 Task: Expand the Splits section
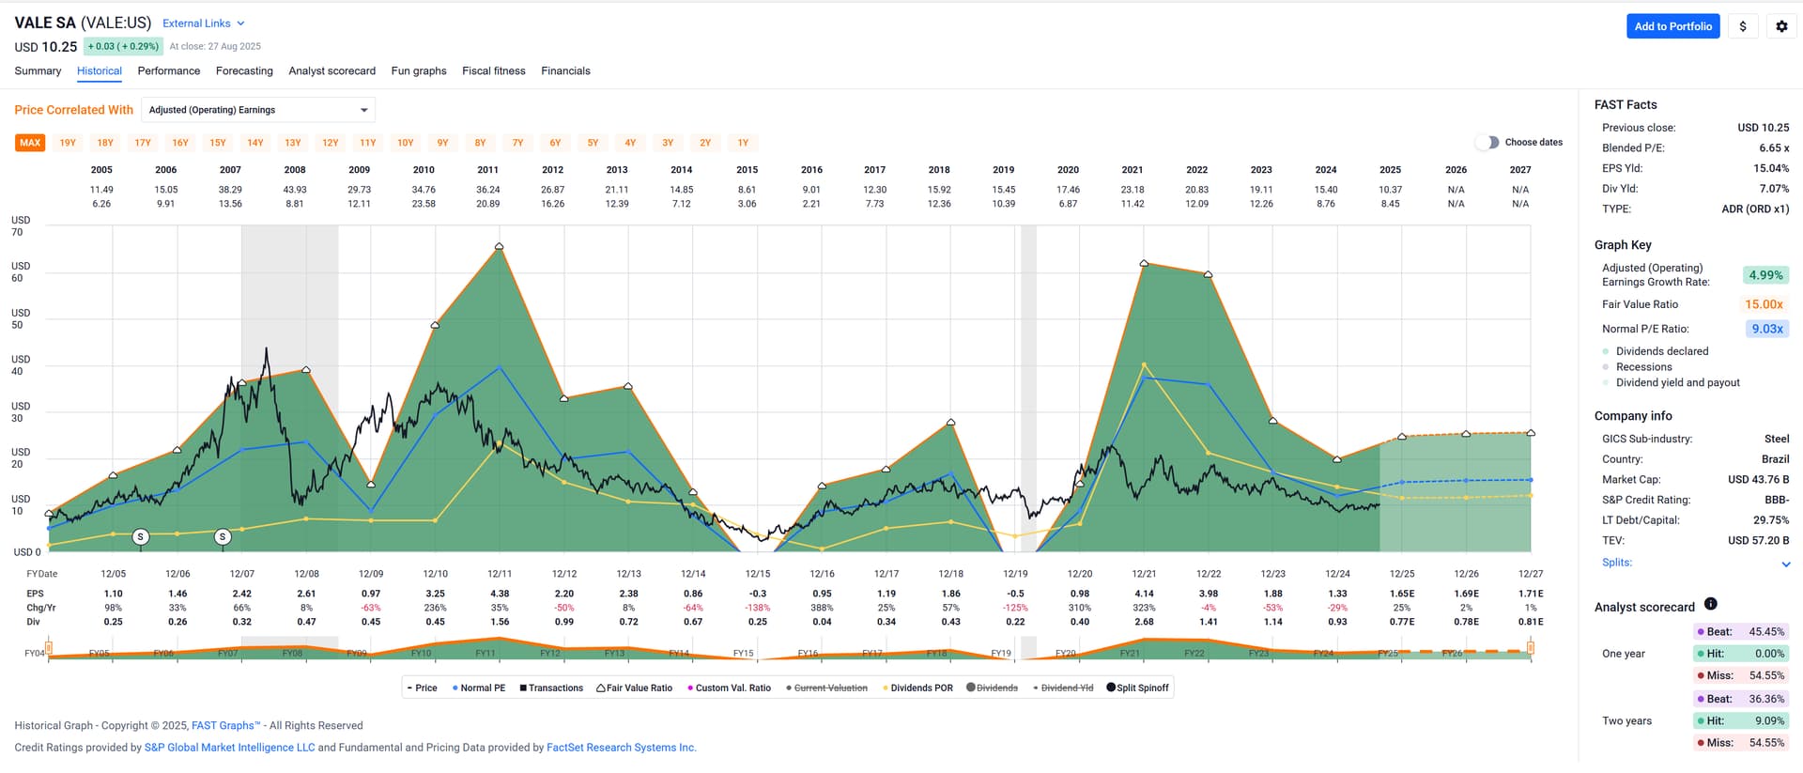[x=1785, y=564]
